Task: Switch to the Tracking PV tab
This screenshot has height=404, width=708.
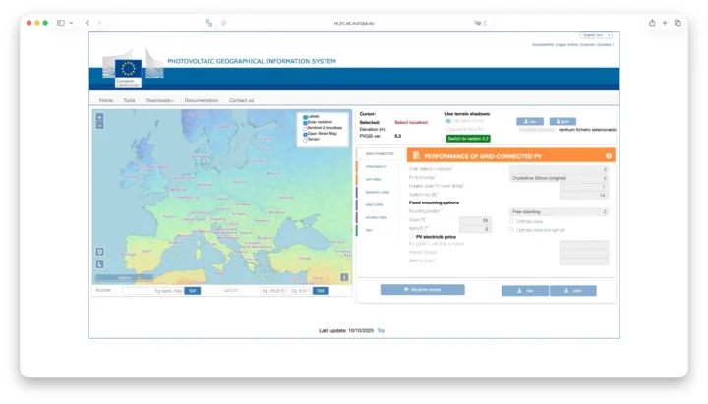Action: [x=376, y=166]
